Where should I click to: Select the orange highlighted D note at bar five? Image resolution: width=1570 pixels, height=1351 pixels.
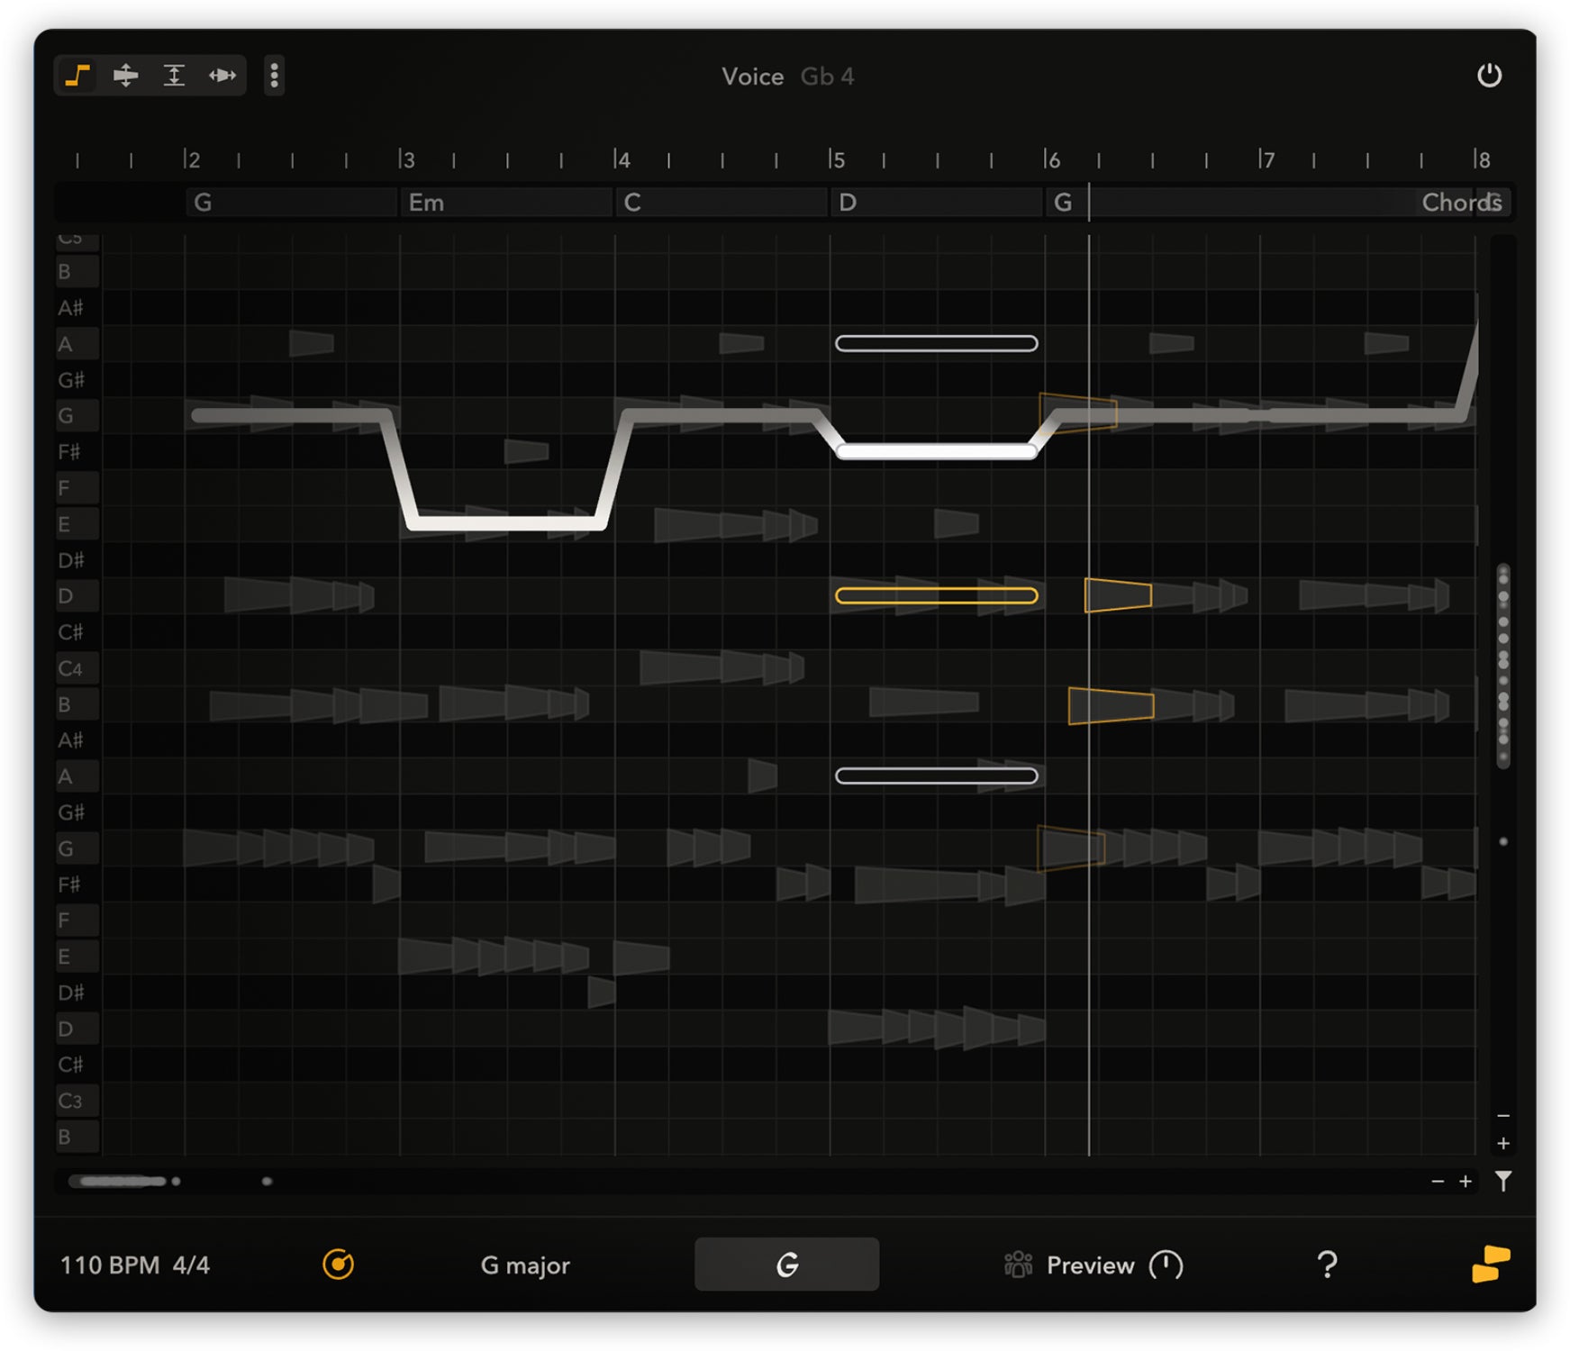(x=937, y=595)
